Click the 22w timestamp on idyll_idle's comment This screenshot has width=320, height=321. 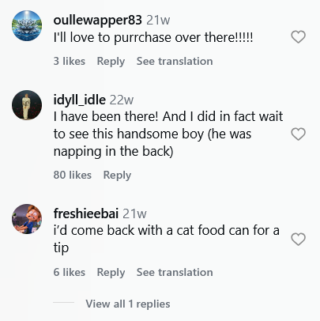pyautogui.click(x=122, y=100)
